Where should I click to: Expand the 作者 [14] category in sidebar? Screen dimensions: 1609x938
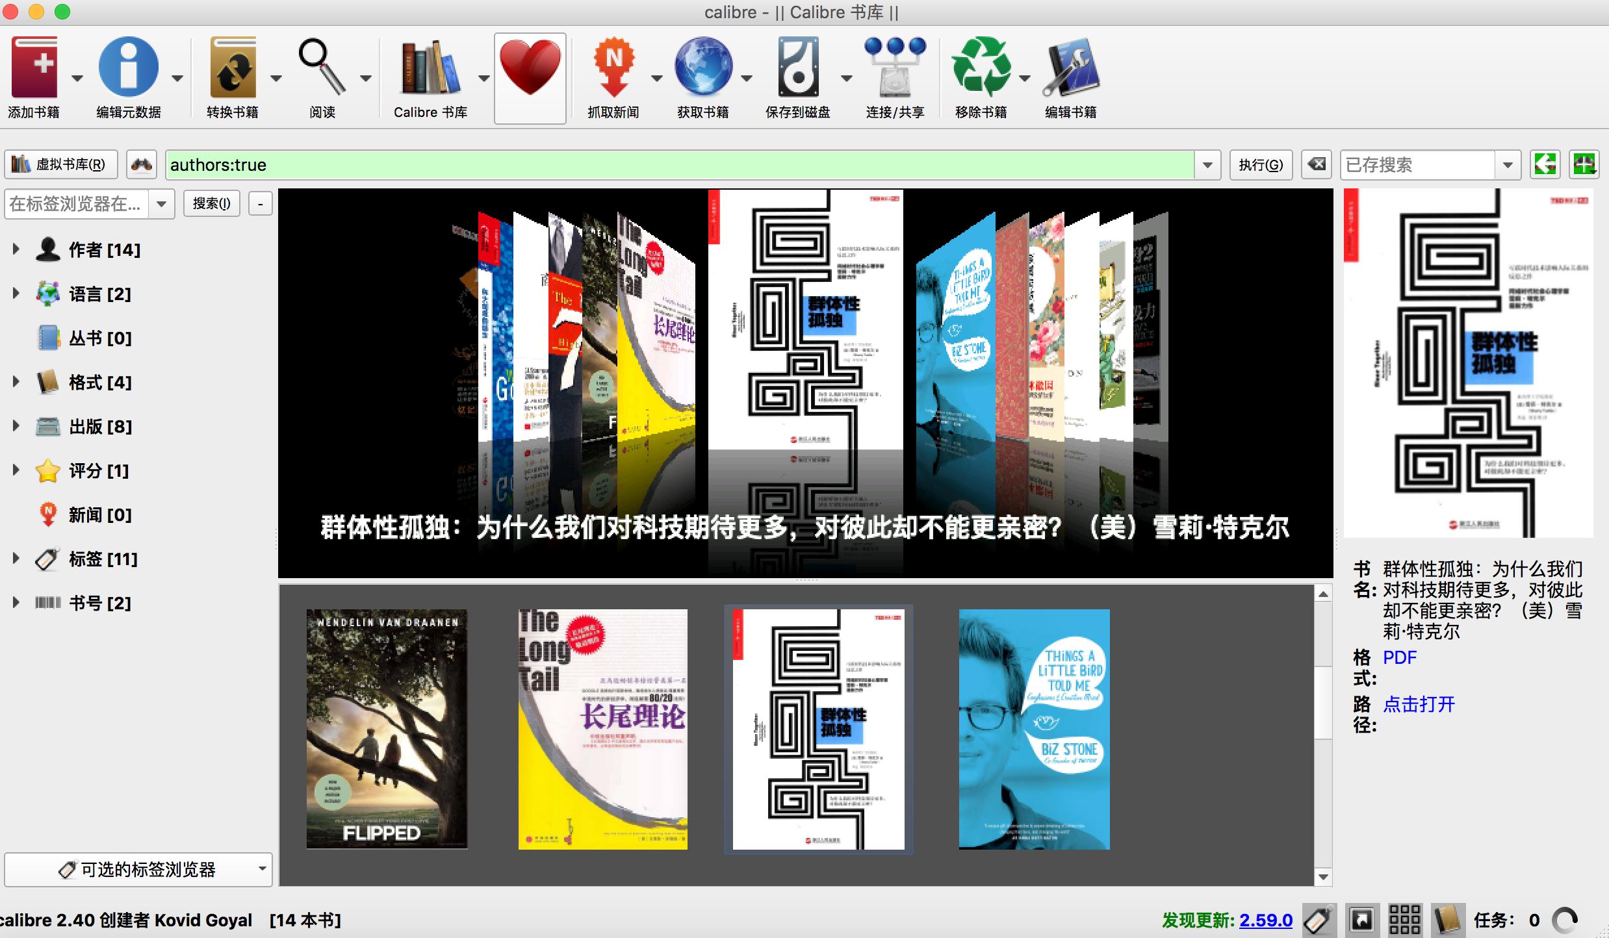point(16,248)
